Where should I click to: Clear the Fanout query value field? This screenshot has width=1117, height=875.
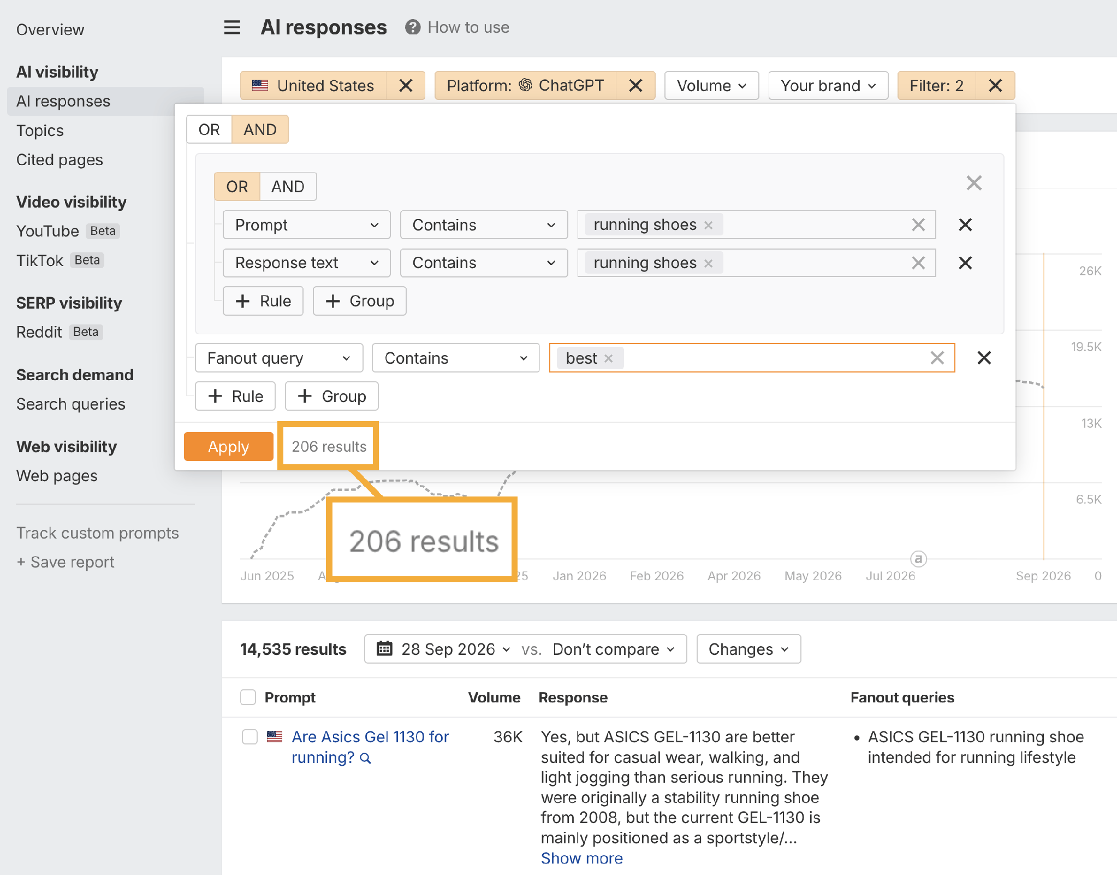pyautogui.click(x=937, y=358)
